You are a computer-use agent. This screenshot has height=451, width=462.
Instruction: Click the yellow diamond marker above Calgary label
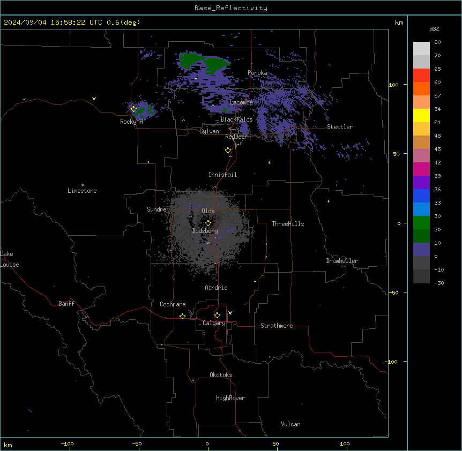click(x=217, y=315)
